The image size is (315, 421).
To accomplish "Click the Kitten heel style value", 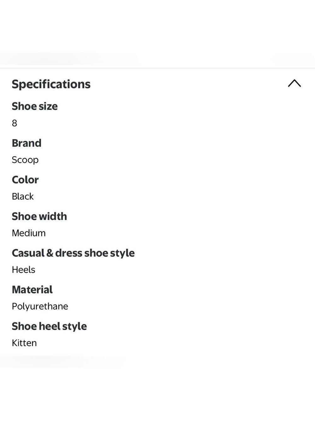I will (x=24, y=343).
